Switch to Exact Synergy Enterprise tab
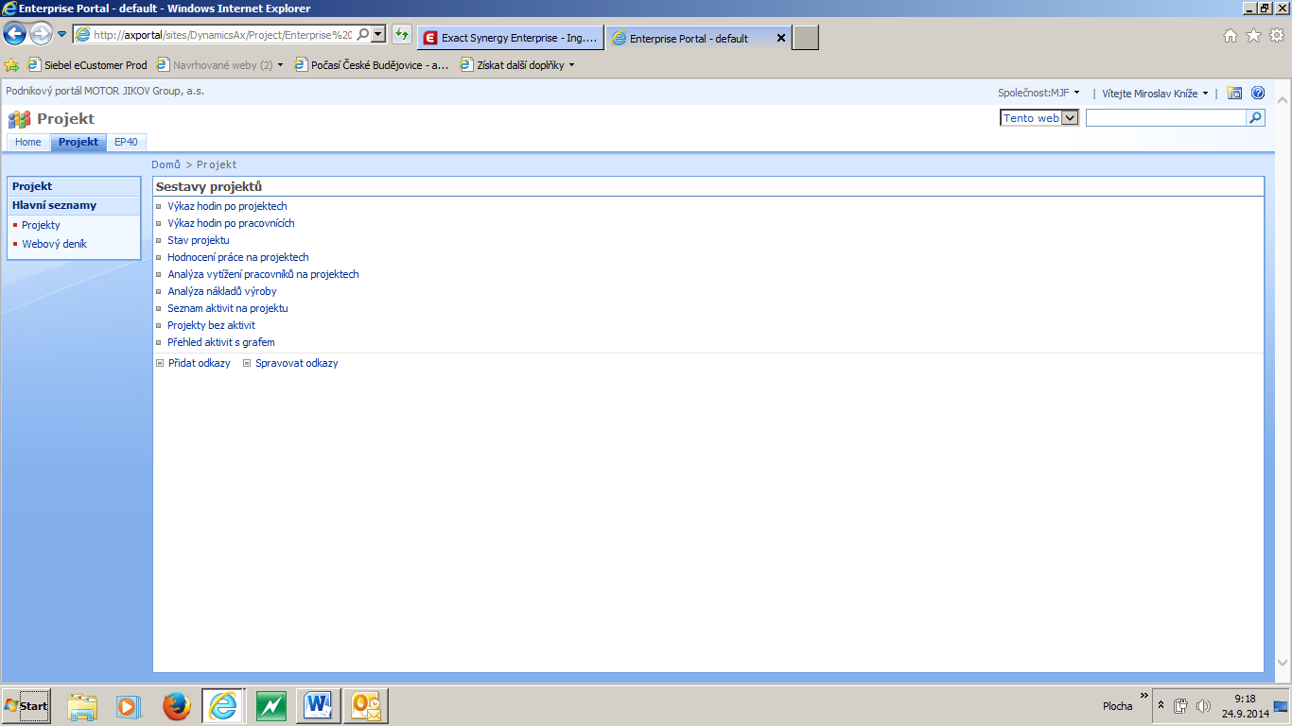 click(x=510, y=39)
